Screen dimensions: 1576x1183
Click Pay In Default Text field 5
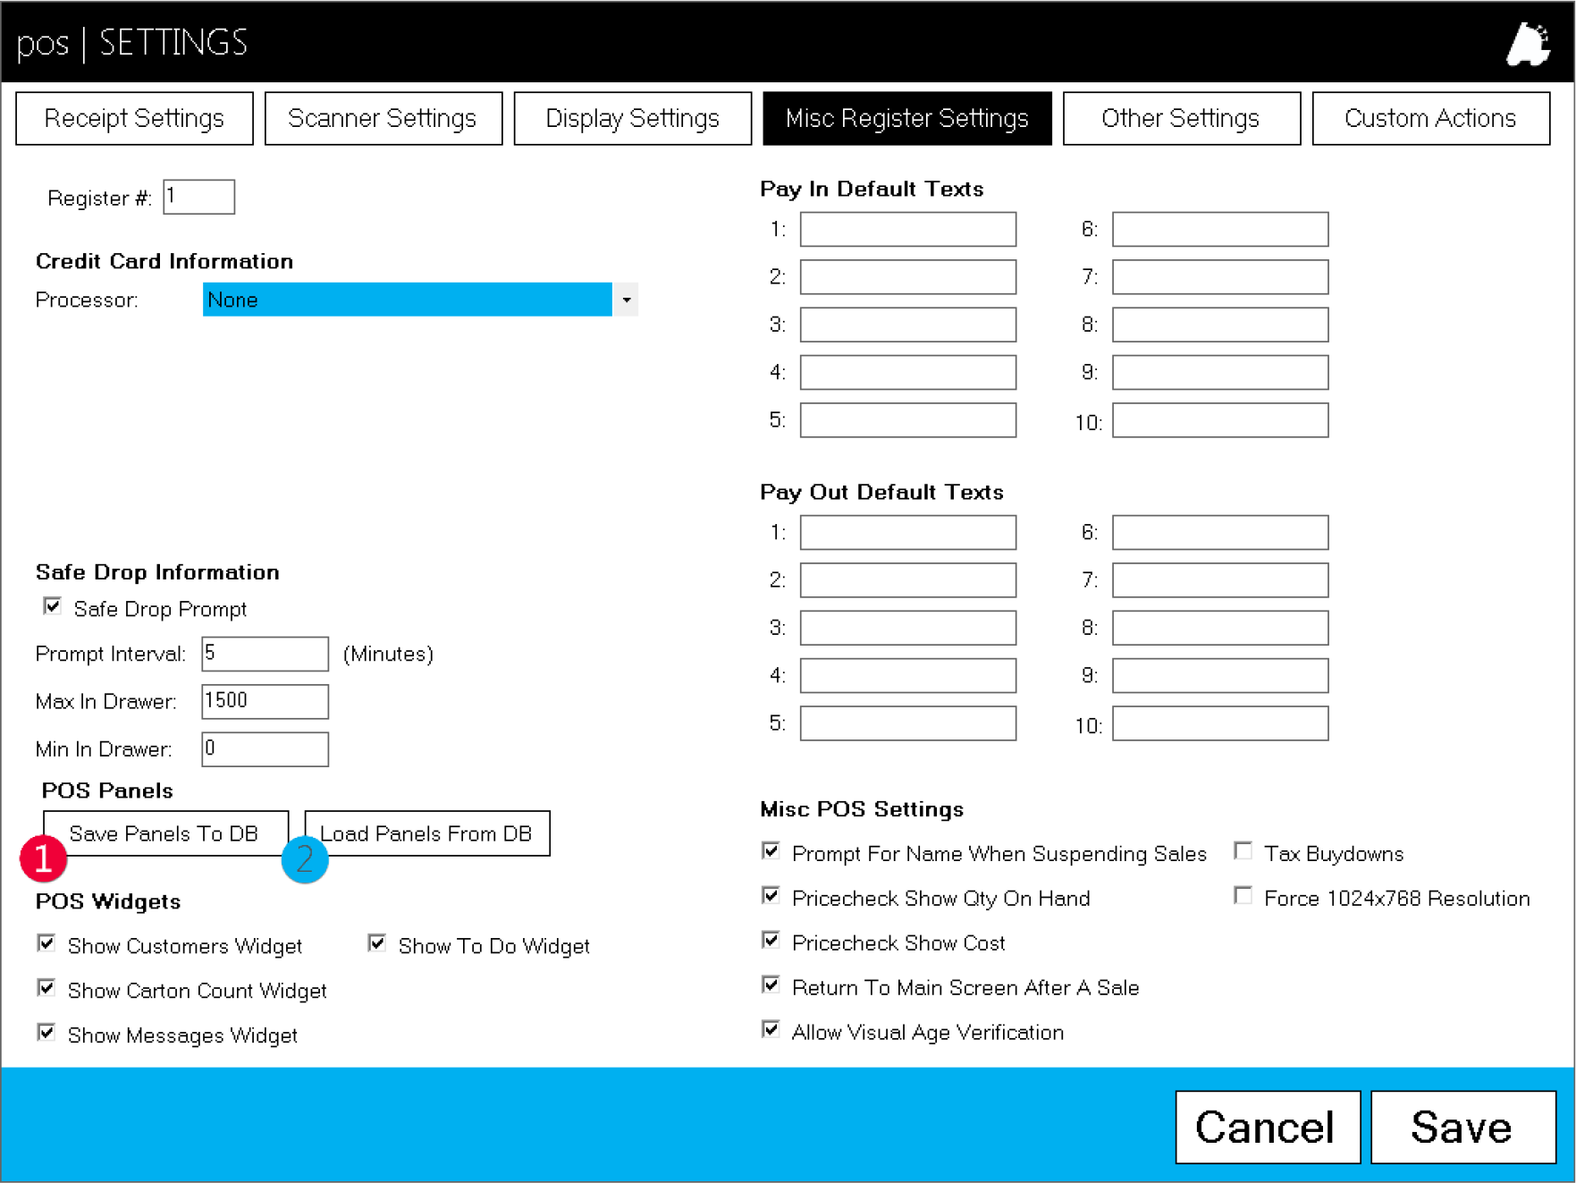click(907, 420)
